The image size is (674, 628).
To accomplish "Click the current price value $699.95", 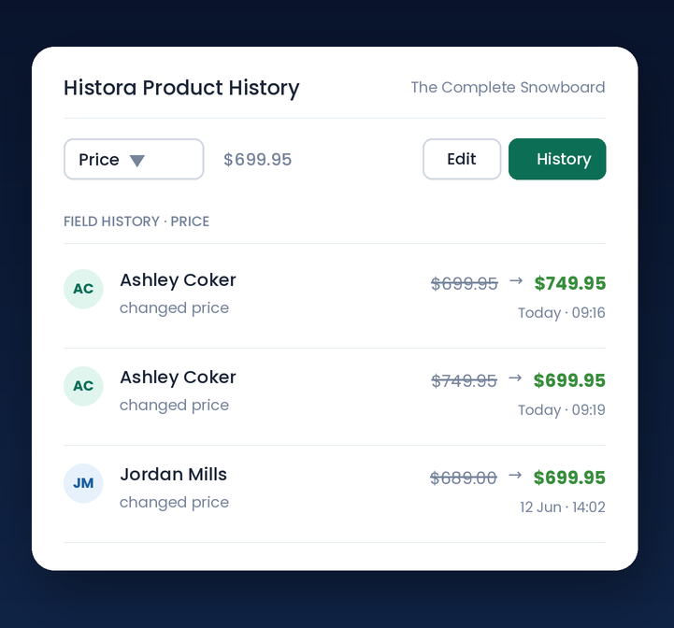I will pos(257,160).
